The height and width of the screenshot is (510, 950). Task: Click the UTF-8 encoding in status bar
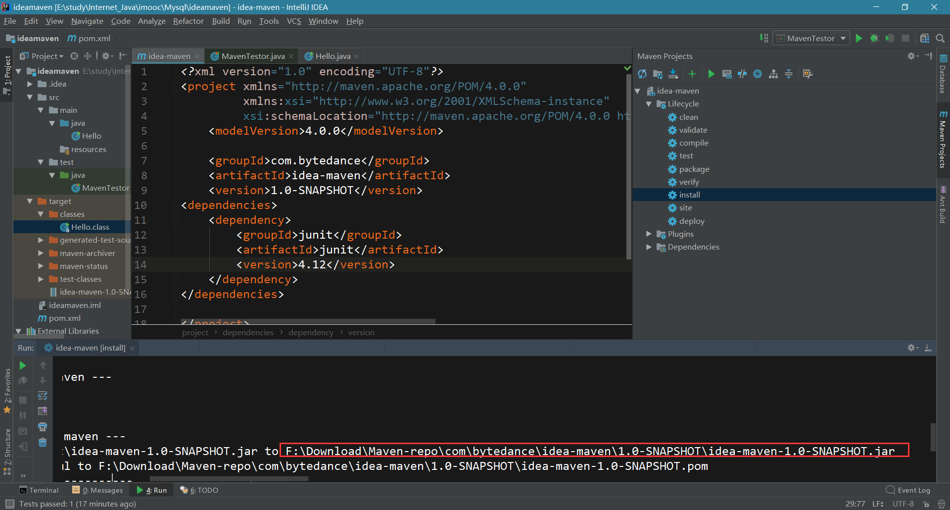(903, 504)
